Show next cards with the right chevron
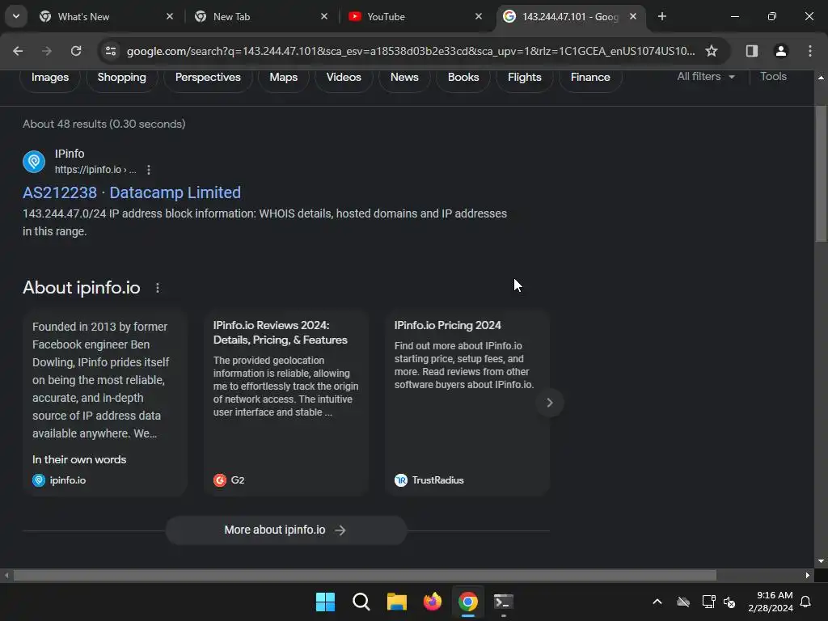This screenshot has height=621, width=828. coord(550,403)
